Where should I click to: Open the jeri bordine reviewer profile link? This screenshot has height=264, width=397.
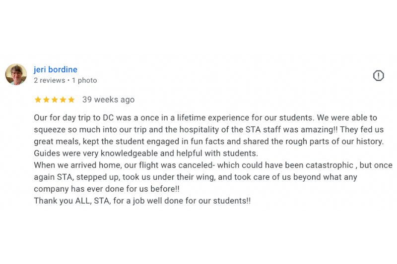click(56, 69)
